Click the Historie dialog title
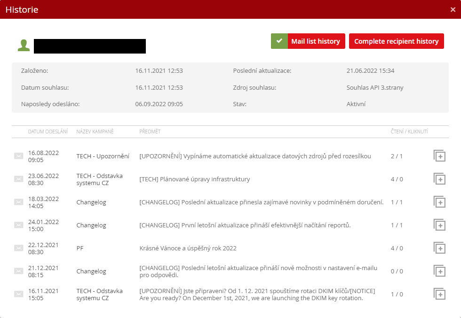Screen dimensions: 461x318 click(22, 9)
